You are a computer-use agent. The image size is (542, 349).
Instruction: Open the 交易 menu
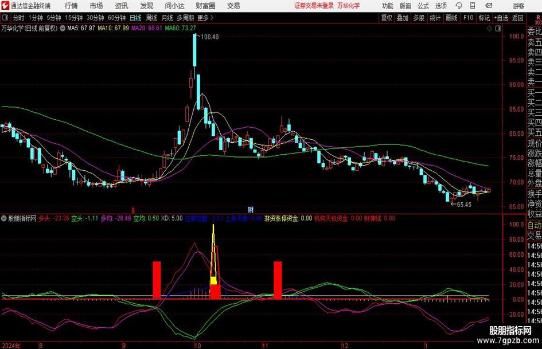[233, 6]
